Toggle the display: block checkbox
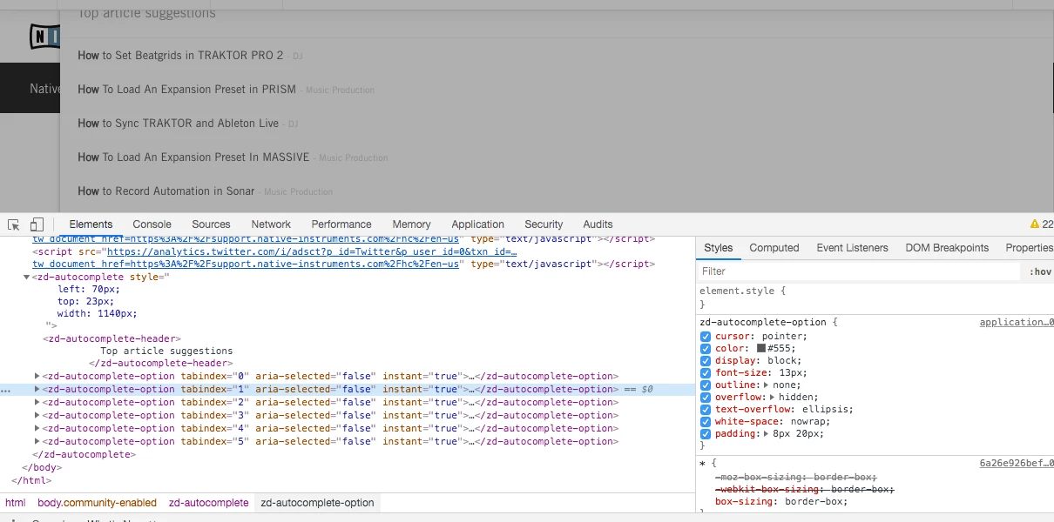1054x522 pixels. [x=706, y=360]
